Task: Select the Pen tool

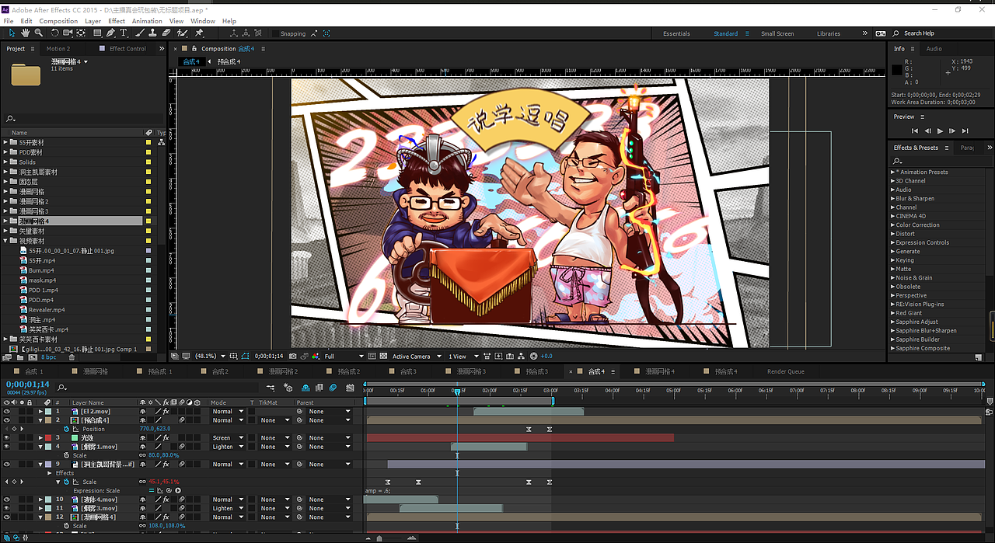Action: (x=110, y=33)
